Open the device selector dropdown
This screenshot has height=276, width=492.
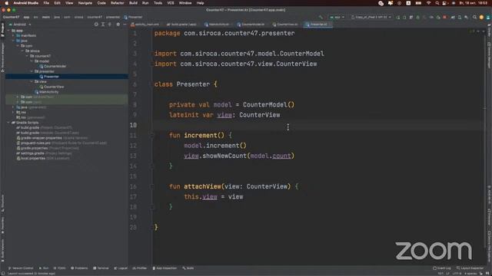(x=371, y=17)
